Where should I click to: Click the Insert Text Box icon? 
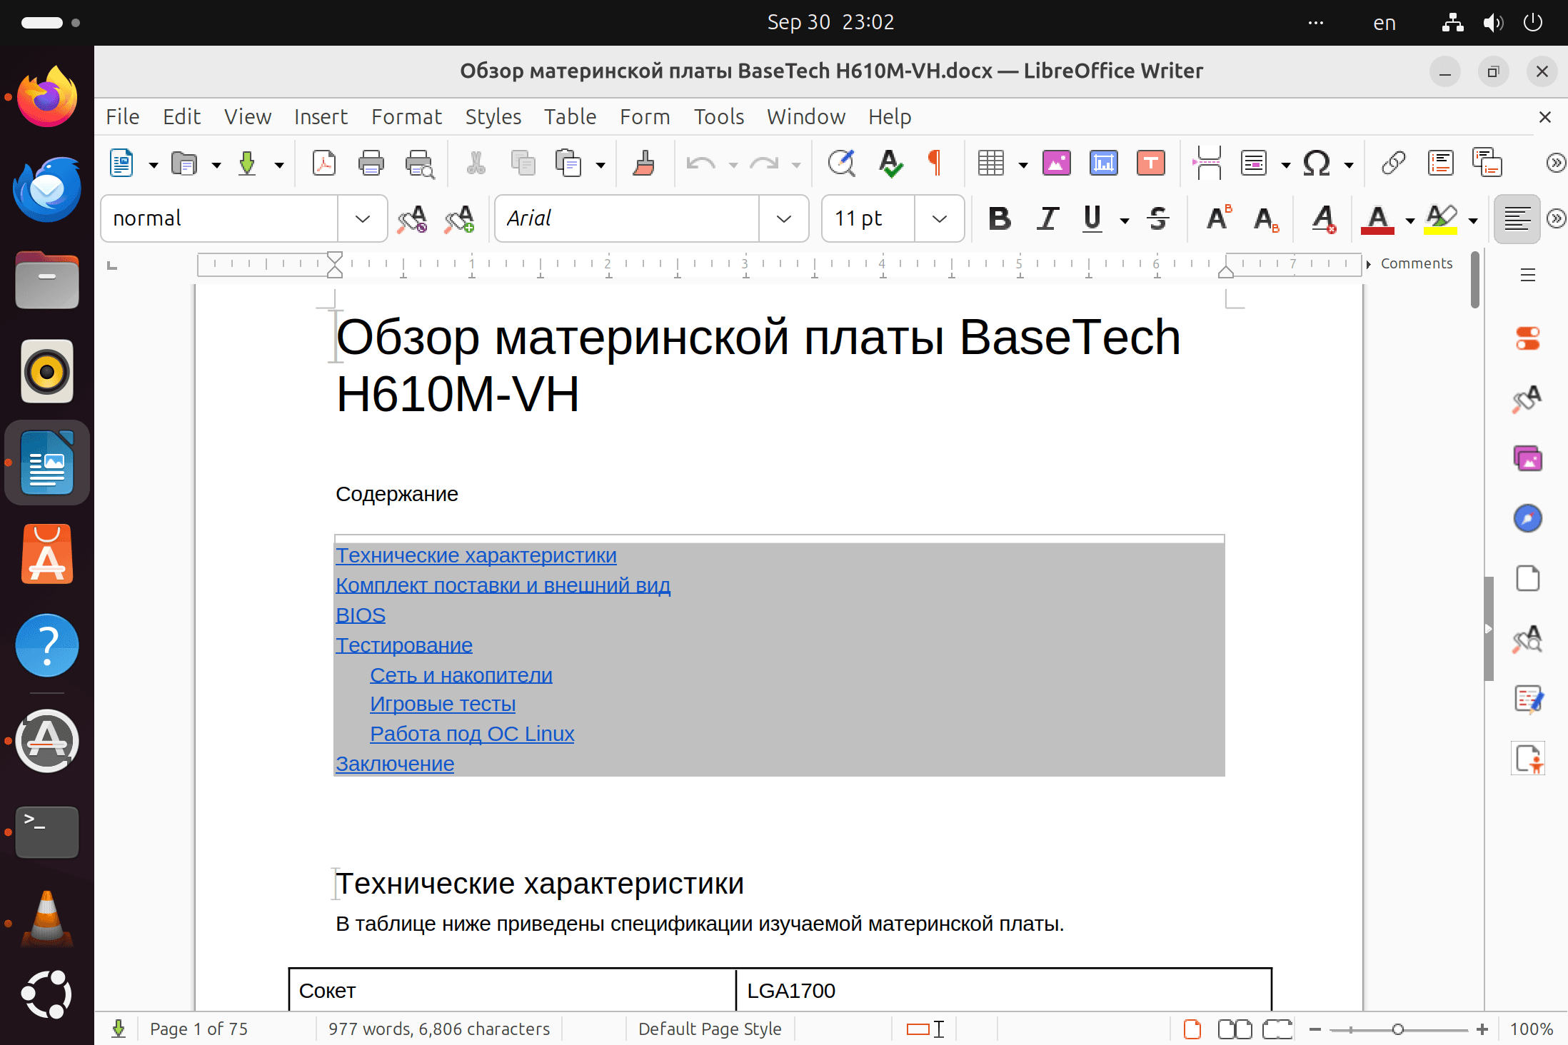coord(1150,163)
